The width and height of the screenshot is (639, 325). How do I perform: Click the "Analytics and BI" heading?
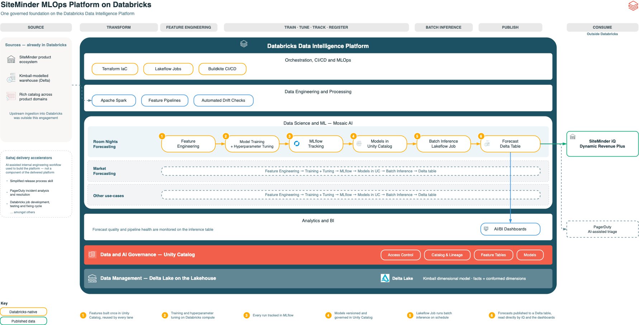pyautogui.click(x=318, y=221)
